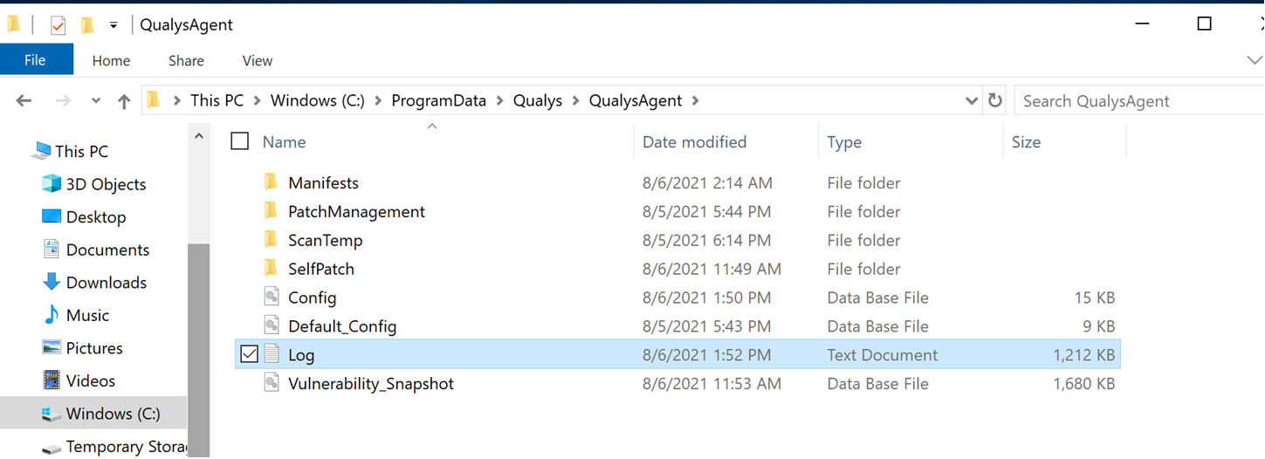Click the Qualys breadcrumb in address bar
Image resolution: width=1265 pixels, height=459 pixels.
(x=538, y=100)
